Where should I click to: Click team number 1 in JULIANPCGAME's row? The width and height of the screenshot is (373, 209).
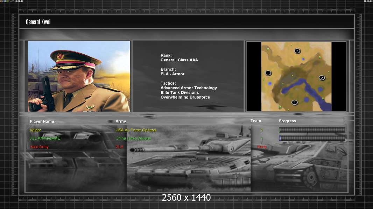(x=262, y=138)
